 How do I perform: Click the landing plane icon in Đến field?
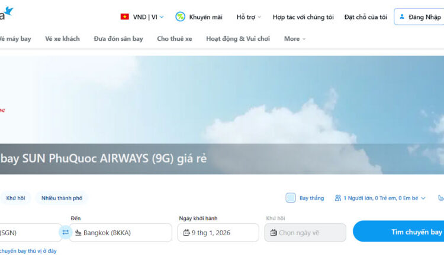coord(78,233)
